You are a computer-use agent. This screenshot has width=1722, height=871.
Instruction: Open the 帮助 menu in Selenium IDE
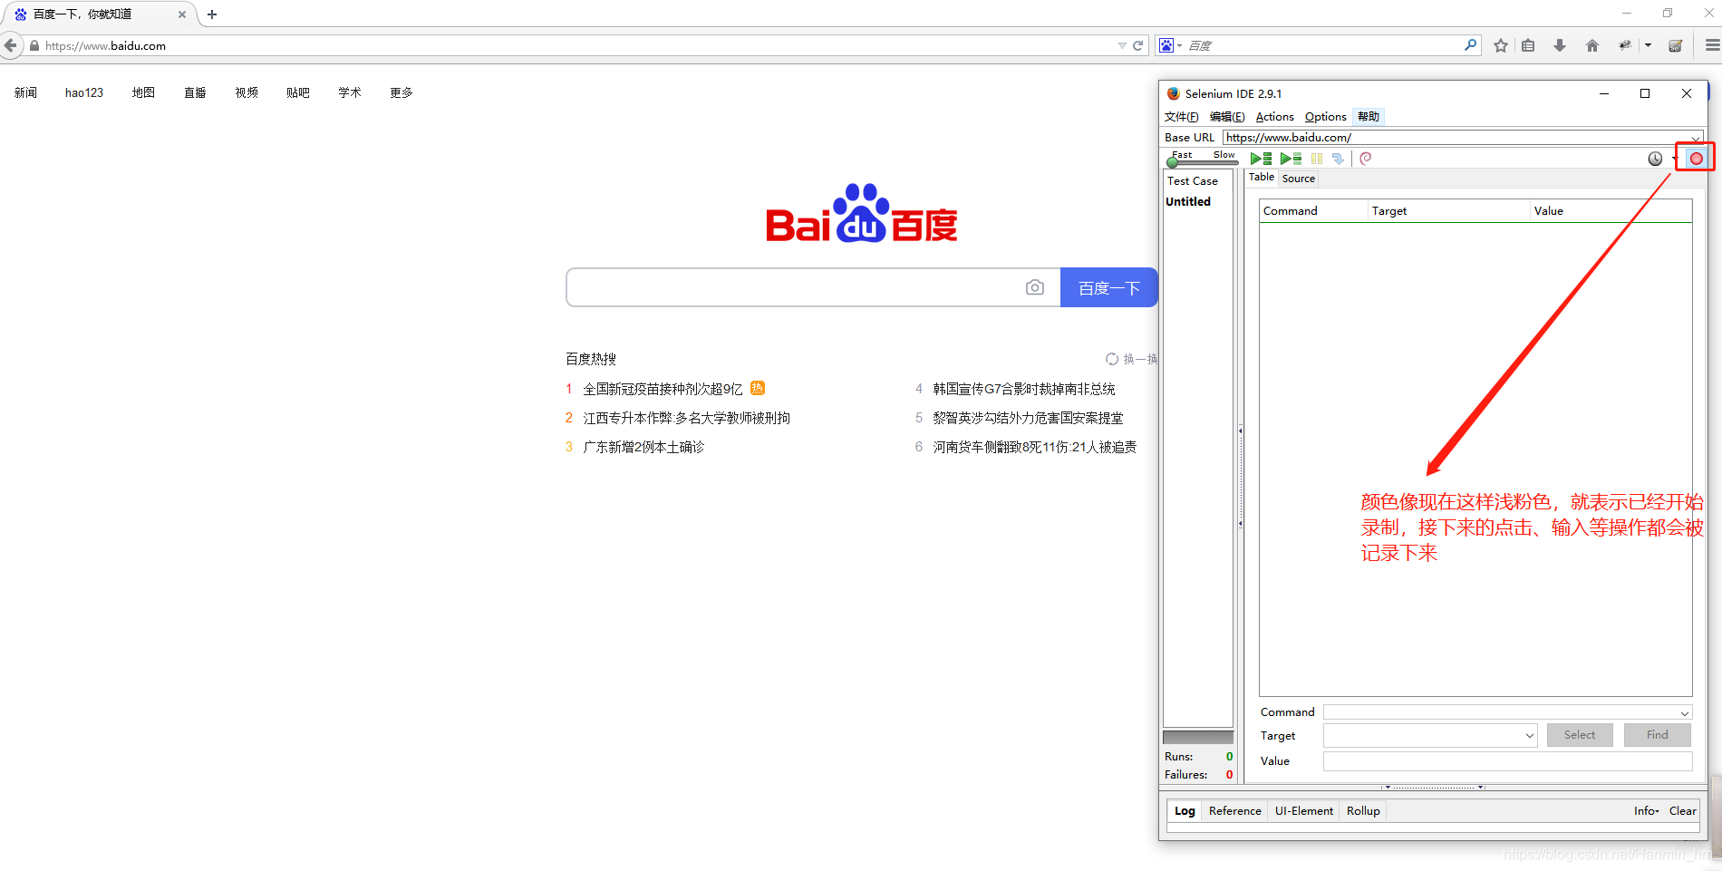pos(1369,117)
